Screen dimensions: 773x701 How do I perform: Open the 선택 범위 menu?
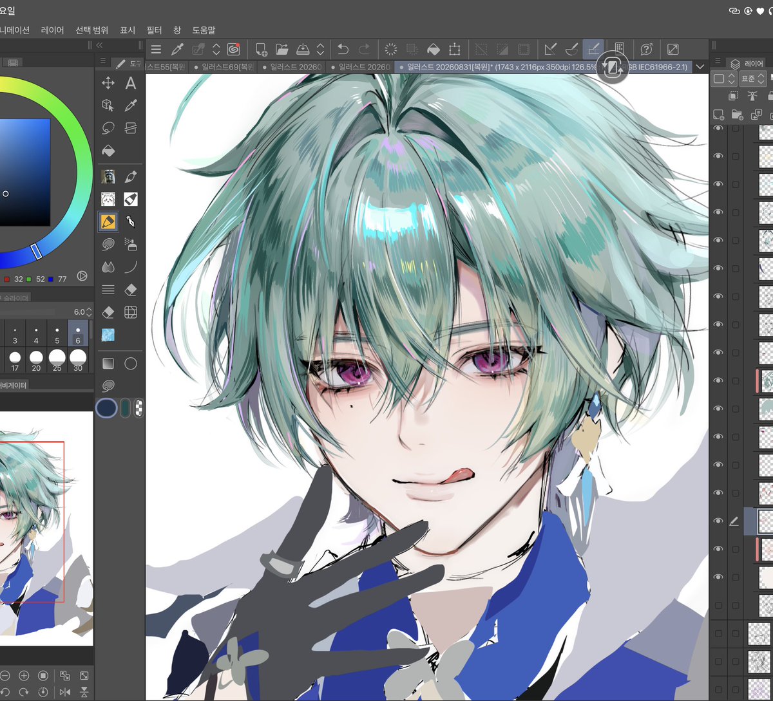click(91, 30)
